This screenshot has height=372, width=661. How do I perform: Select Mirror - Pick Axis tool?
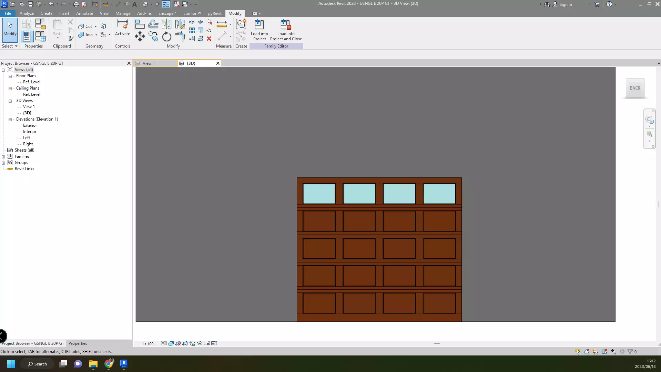click(x=166, y=24)
